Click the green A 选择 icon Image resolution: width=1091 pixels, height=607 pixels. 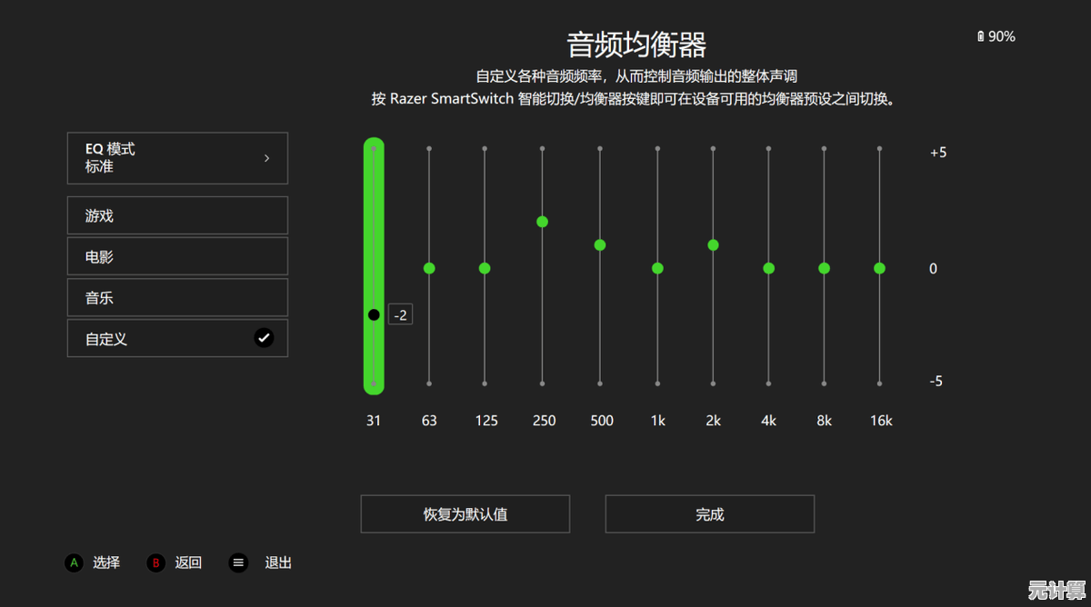click(74, 563)
